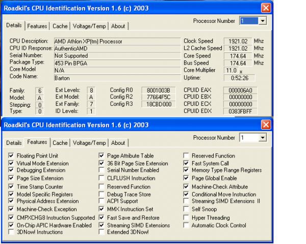Click the Config R3 value 18CBD000
The height and width of the screenshot is (244, 306).
(159, 104)
